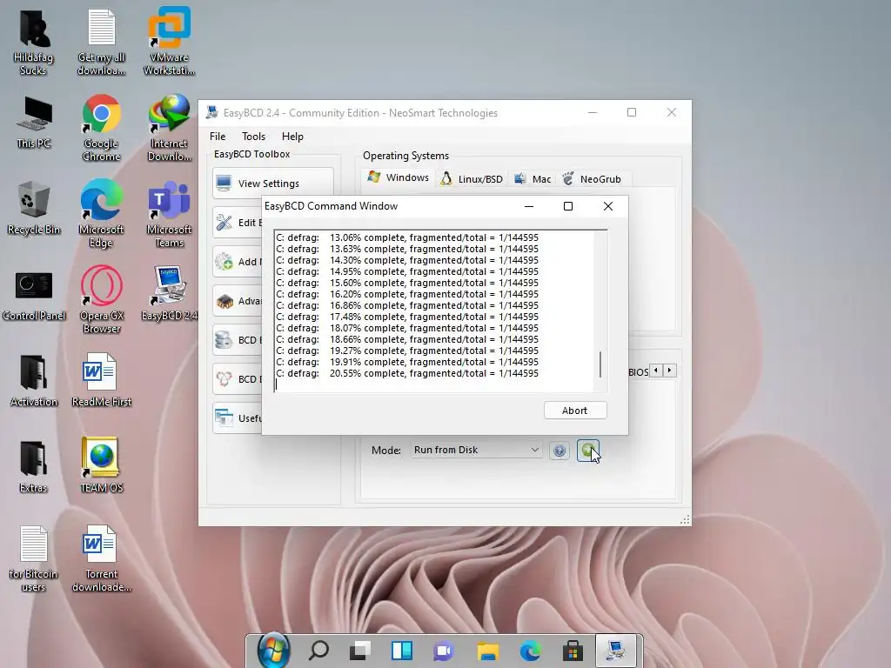This screenshot has width=891, height=668.
Task: Open Get my all downloads text file
Action: coord(102,43)
